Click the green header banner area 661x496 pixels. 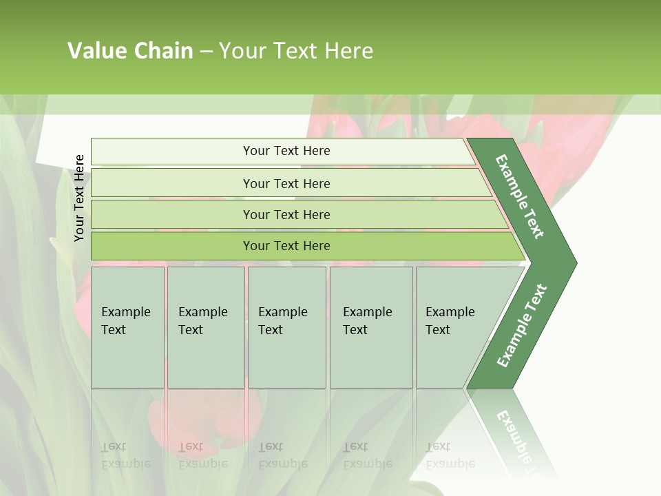(330, 48)
